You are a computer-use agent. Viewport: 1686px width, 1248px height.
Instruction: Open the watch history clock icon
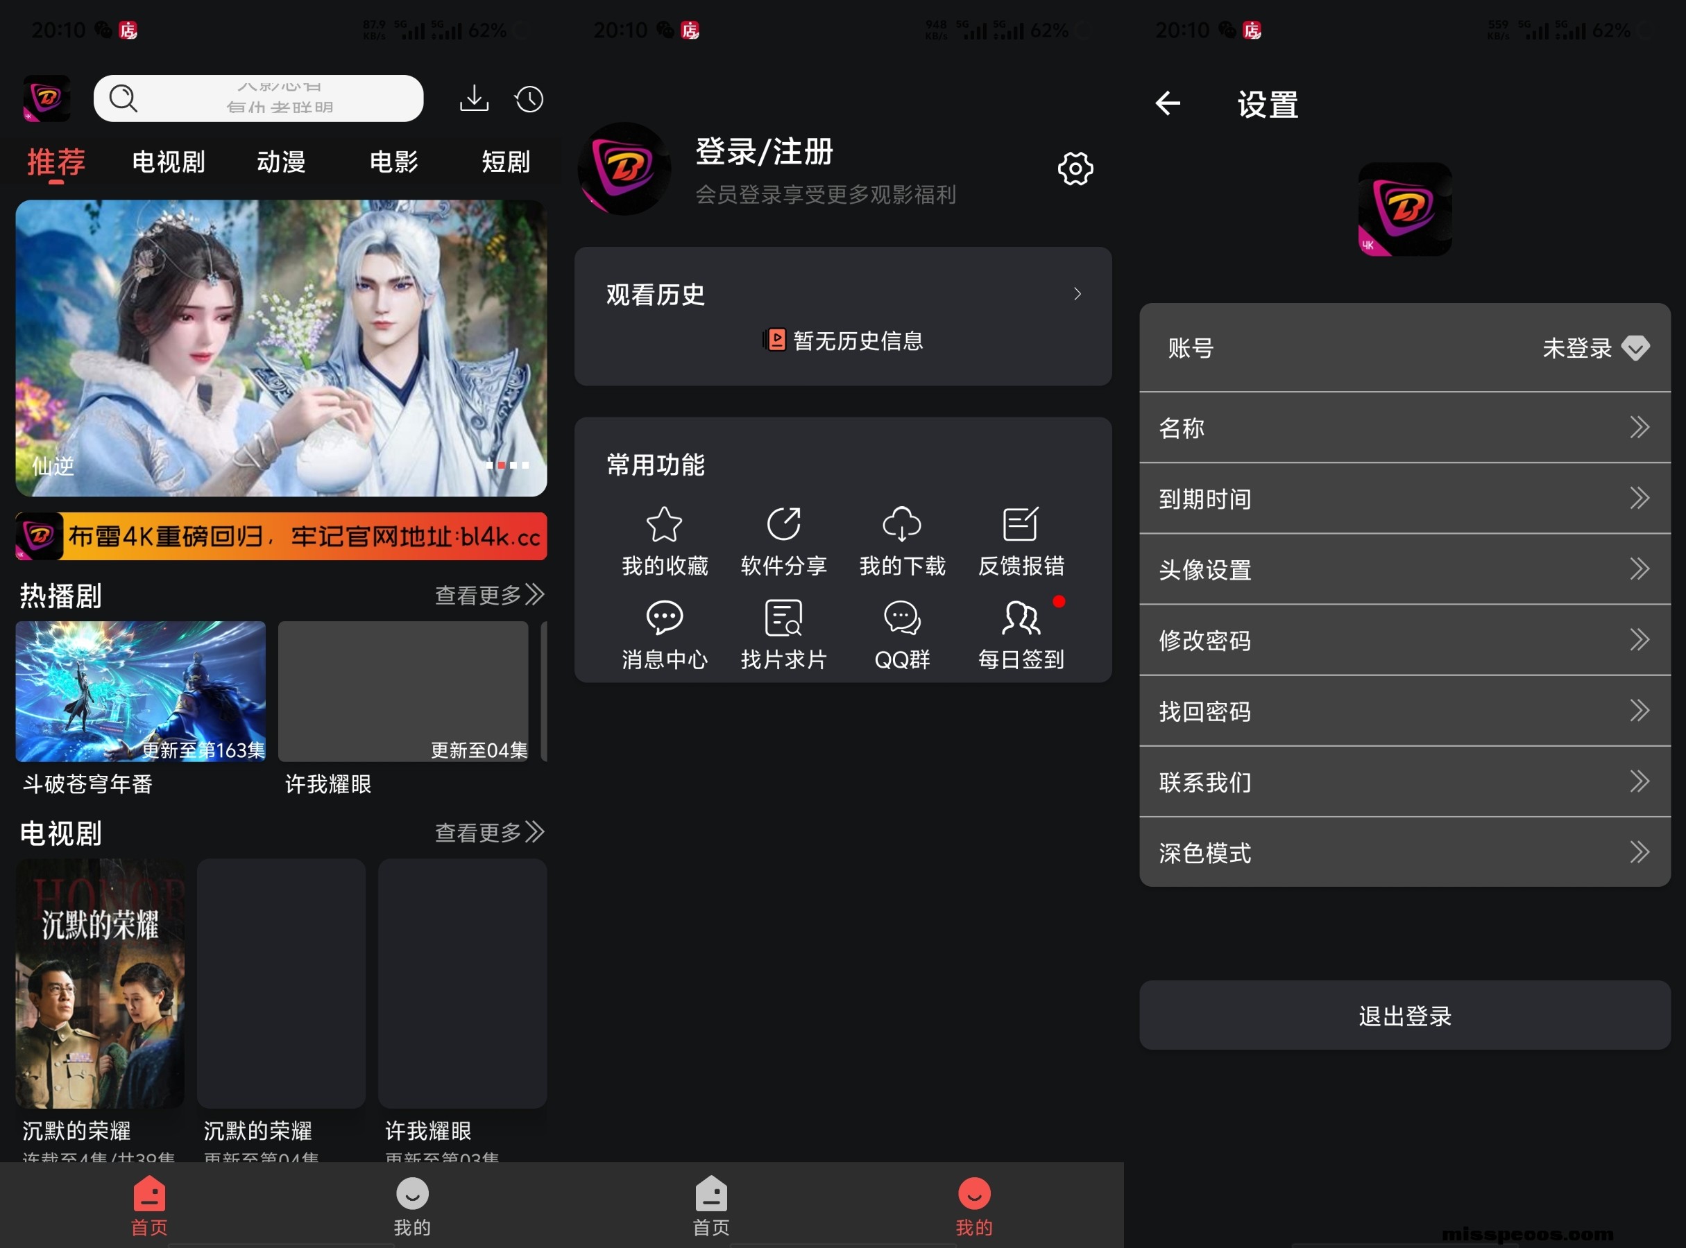(529, 99)
